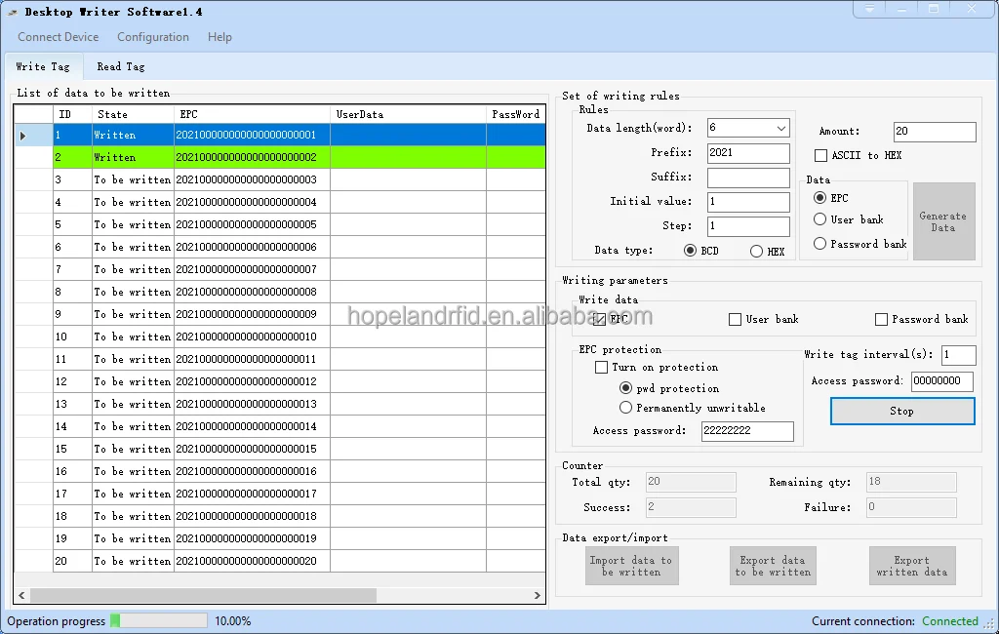Open the Connect Device menu

(x=58, y=37)
